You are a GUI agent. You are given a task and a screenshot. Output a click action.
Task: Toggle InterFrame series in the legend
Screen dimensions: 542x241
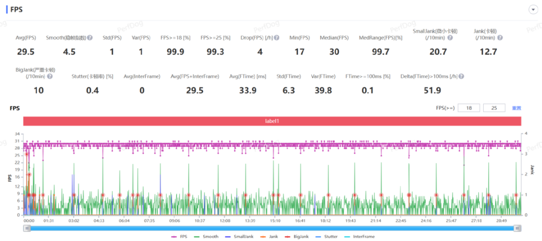point(359,236)
